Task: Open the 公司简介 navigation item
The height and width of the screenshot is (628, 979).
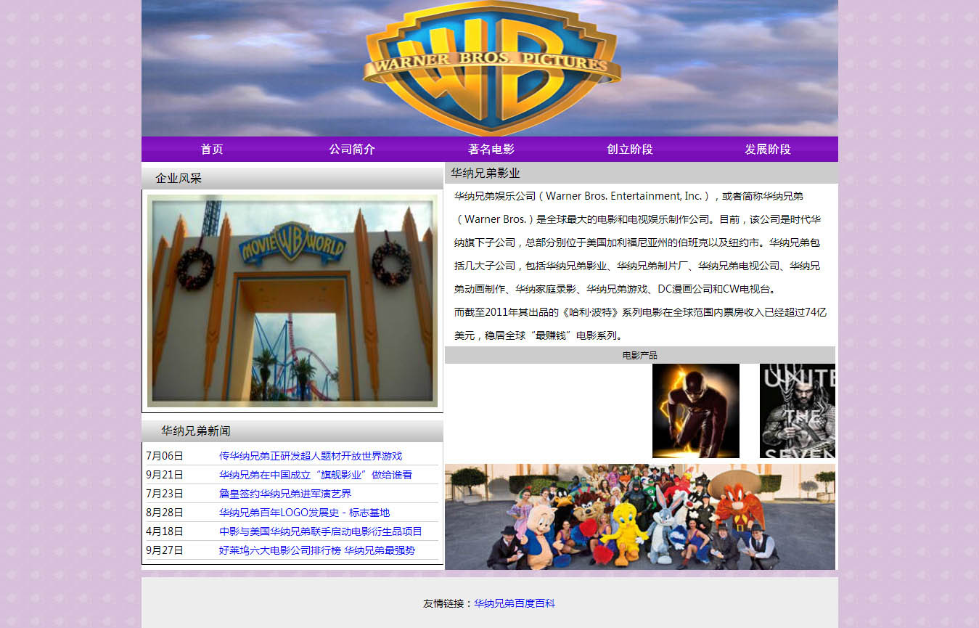Action: 352,150
